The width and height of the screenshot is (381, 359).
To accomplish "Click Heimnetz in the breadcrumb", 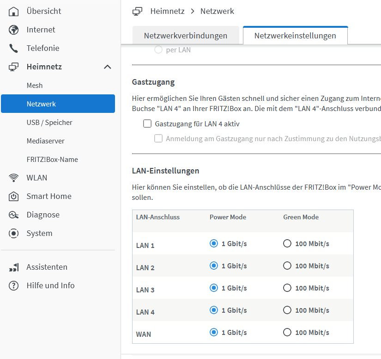I will click(x=167, y=11).
